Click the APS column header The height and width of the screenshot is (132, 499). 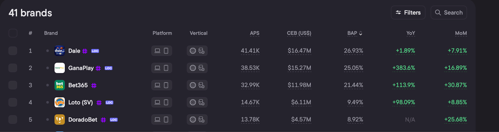(x=254, y=33)
